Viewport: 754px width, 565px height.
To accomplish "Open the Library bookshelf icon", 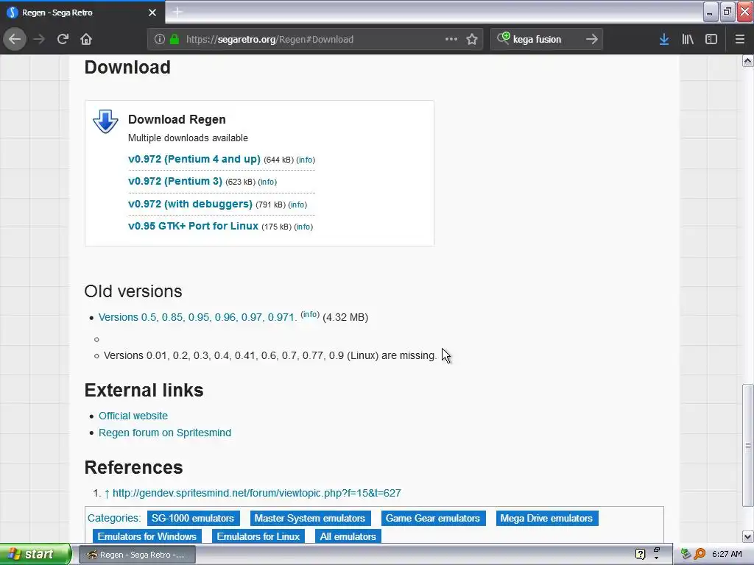I will pyautogui.click(x=688, y=40).
